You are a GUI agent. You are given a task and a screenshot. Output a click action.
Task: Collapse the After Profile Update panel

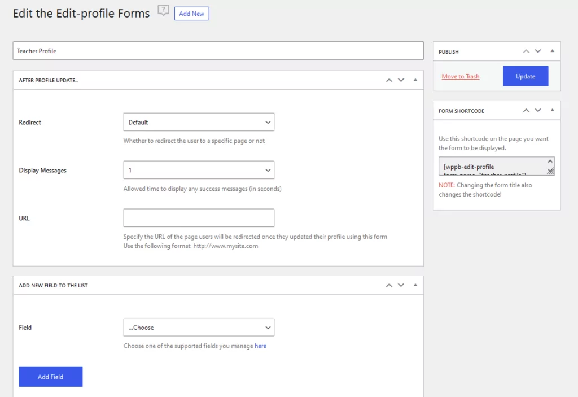coord(415,80)
